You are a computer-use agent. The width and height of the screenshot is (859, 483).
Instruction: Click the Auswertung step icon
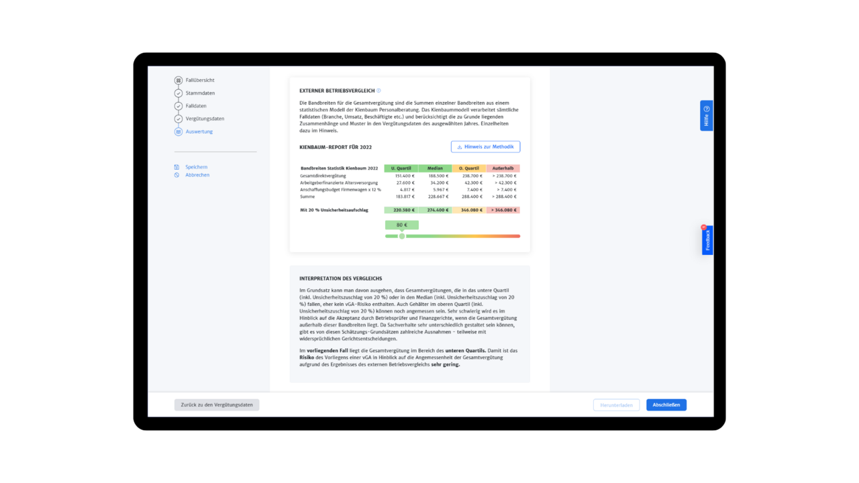[179, 131]
